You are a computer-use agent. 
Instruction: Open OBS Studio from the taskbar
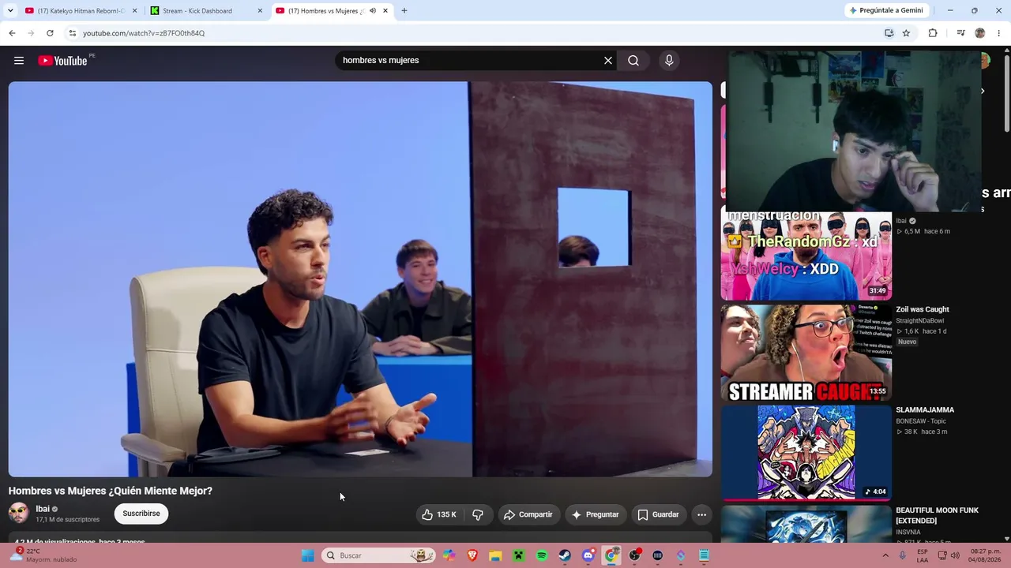(x=634, y=555)
